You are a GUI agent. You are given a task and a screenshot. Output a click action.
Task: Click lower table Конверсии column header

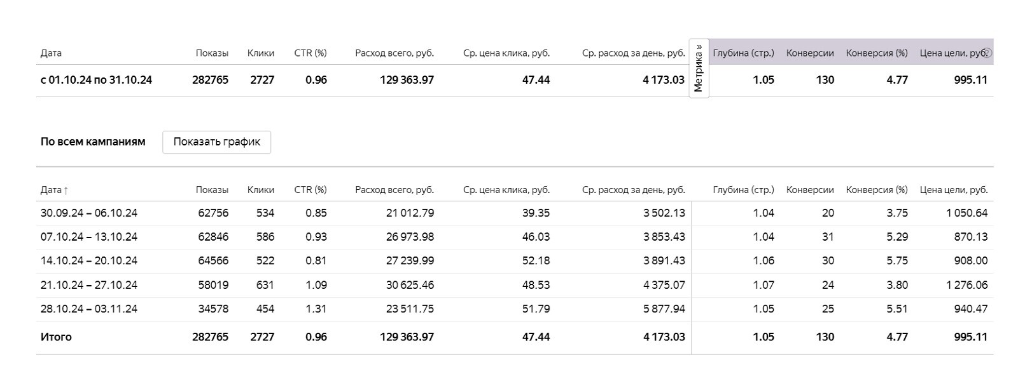coord(810,190)
